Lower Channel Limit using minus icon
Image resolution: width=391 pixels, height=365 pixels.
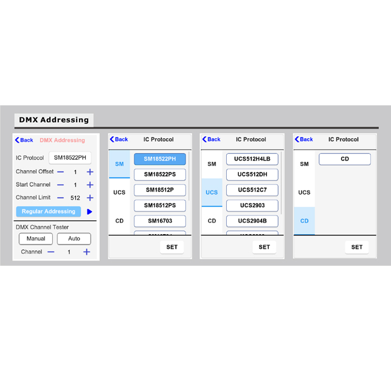click(x=61, y=198)
